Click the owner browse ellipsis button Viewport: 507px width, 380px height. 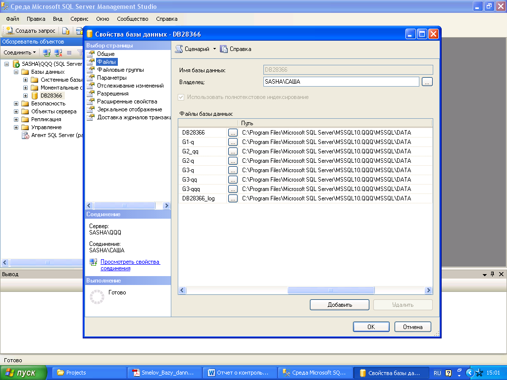(427, 82)
